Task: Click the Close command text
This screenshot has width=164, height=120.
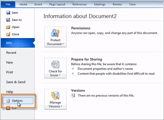Action: click(x=16, y=34)
